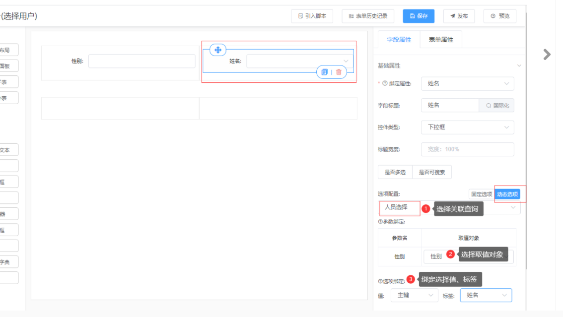Click the help icon beside 选项绑定
The image size is (563, 317).
(380, 281)
